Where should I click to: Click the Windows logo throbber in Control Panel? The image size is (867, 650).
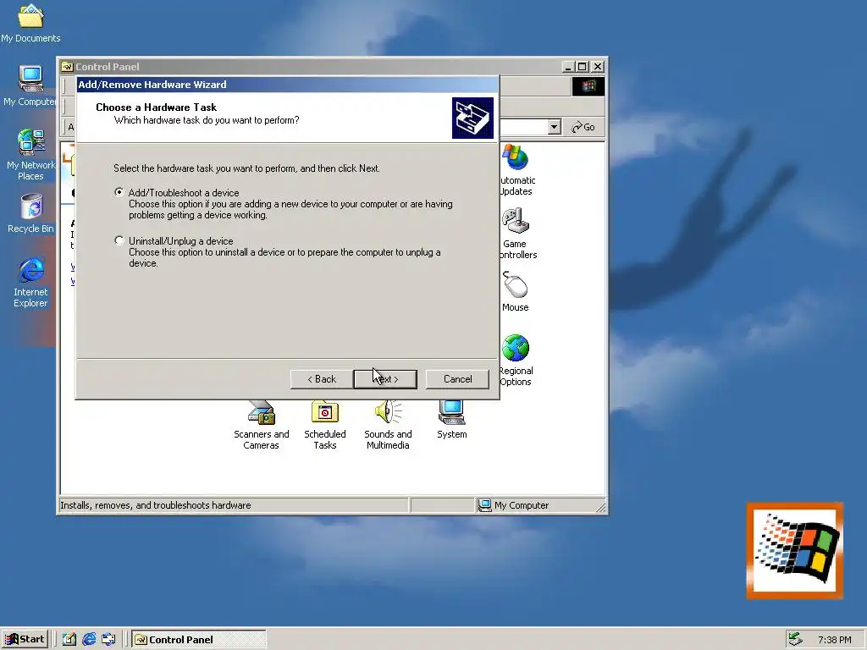click(588, 86)
